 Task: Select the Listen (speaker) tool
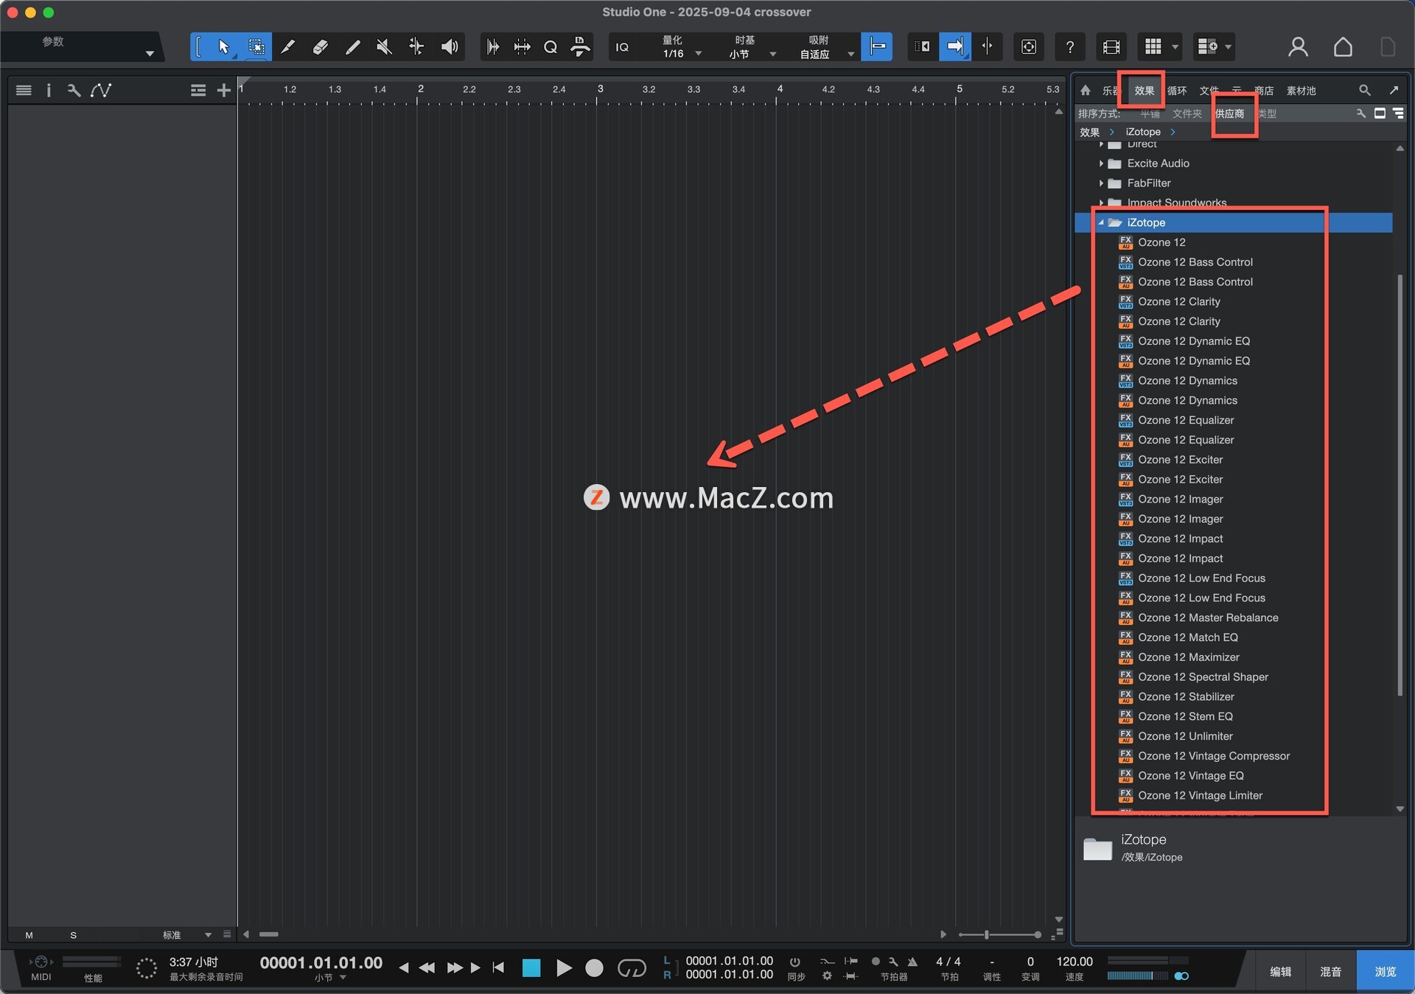tap(449, 47)
